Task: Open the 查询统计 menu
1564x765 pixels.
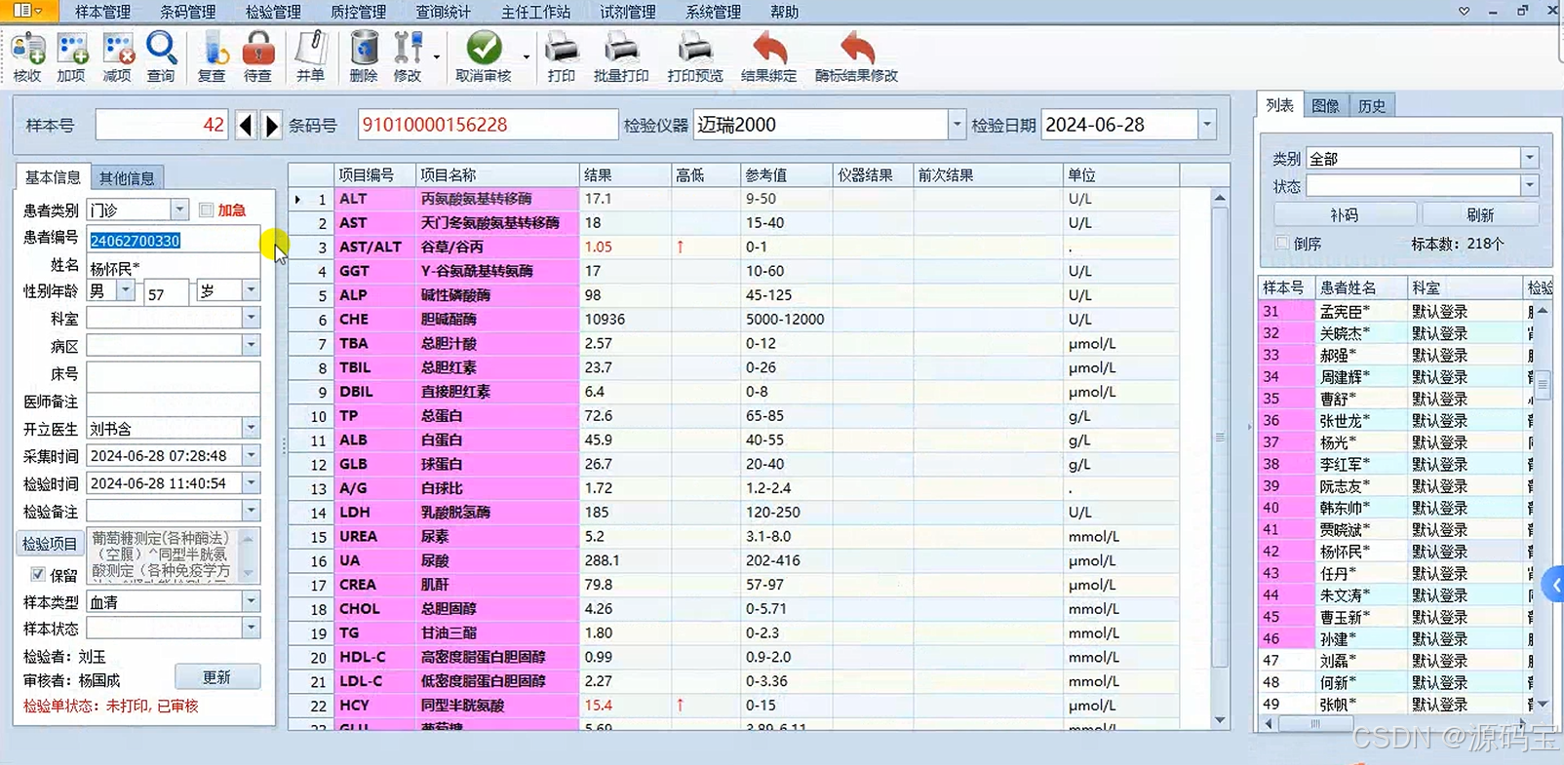Action: tap(444, 12)
